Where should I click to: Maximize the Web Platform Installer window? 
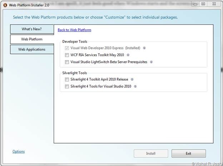tap(203, 4)
